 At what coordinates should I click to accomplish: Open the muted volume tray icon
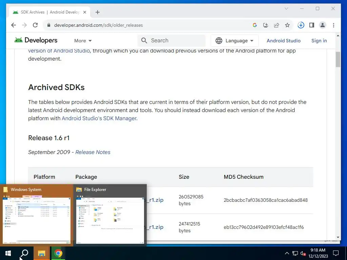coord(303,253)
